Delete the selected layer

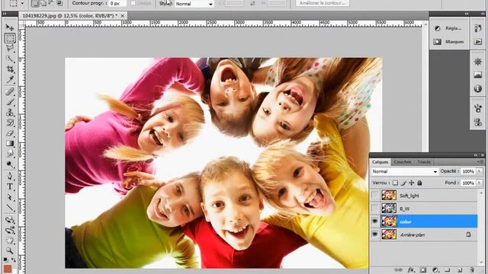coord(472,270)
